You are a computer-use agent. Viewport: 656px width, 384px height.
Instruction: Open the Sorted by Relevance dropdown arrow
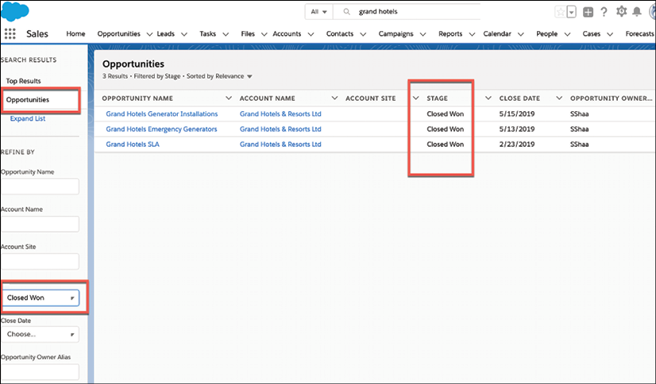tap(249, 76)
